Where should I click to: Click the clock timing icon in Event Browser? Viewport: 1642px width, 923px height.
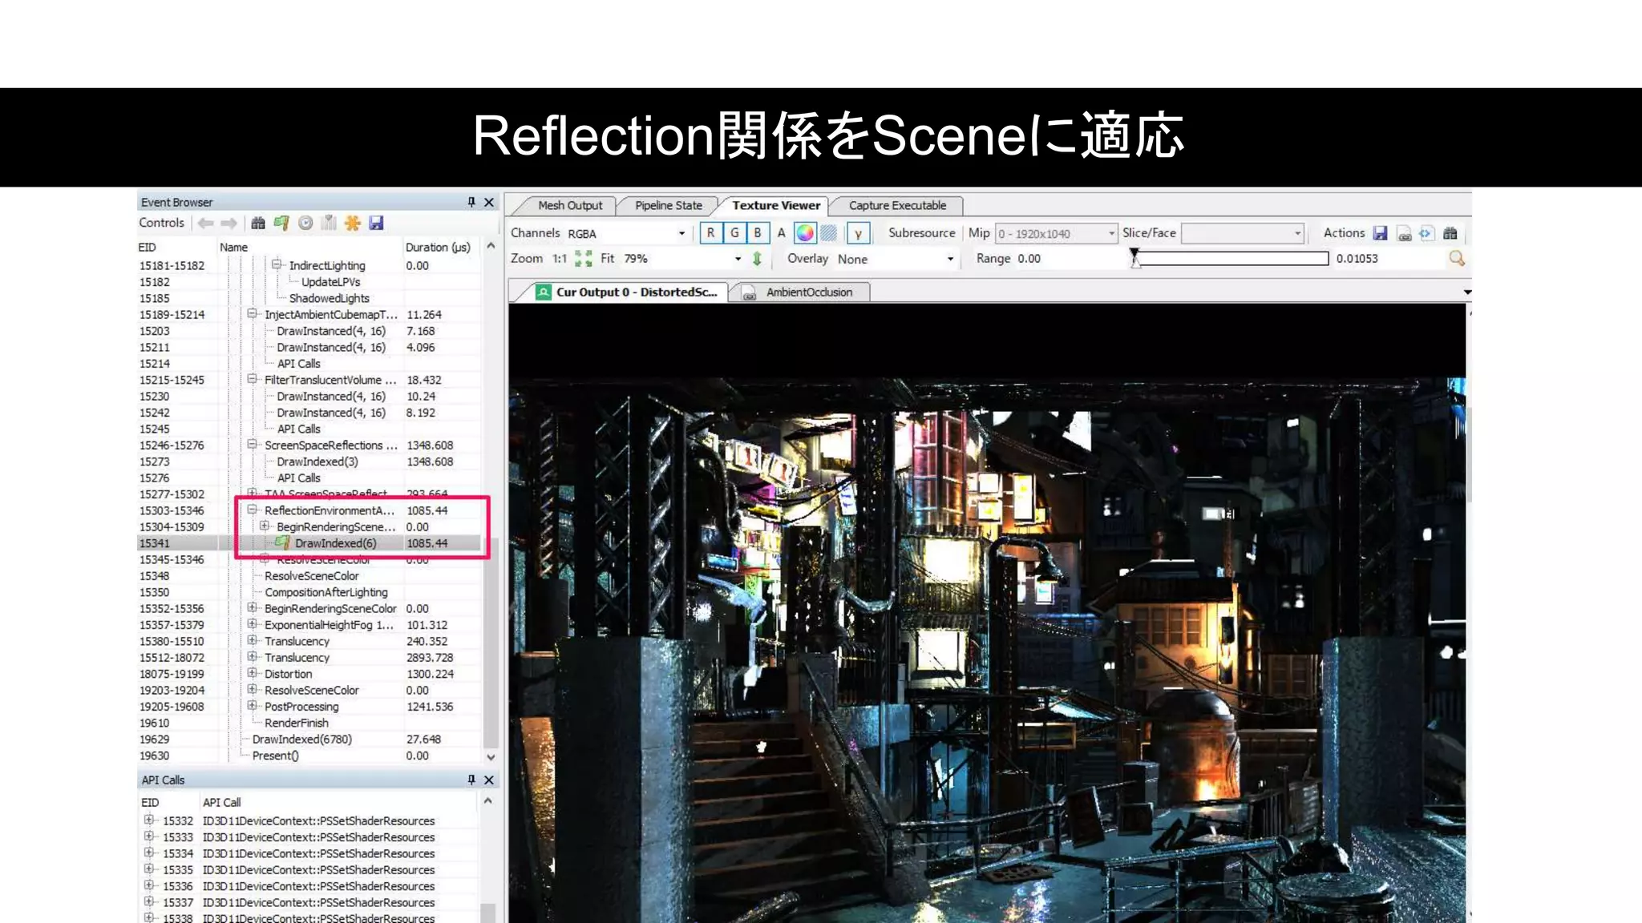click(305, 224)
